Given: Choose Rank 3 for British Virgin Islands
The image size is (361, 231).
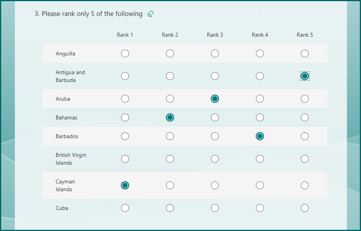Looking at the screenshot, I should coord(215,159).
